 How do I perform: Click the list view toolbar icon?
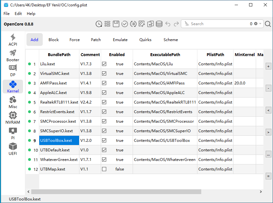point(107,24)
